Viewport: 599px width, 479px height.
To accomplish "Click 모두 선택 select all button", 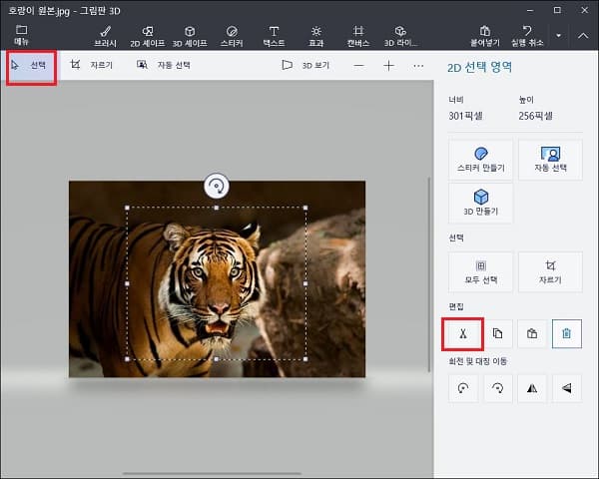I will [480, 272].
